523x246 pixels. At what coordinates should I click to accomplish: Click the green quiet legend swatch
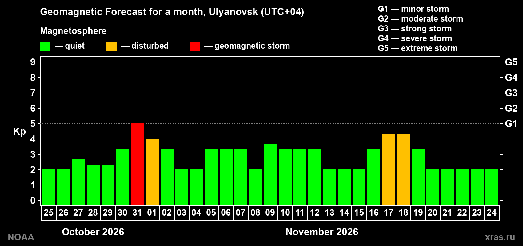click(45, 46)
